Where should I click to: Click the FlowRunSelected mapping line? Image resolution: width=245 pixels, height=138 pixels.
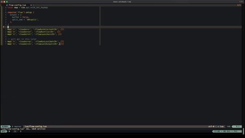click(36, 30)
